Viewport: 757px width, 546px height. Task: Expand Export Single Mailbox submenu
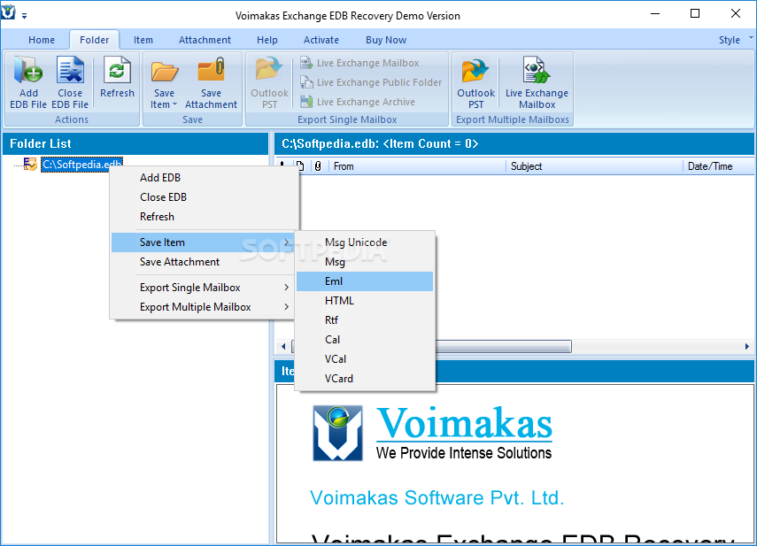tap(205, 288)
